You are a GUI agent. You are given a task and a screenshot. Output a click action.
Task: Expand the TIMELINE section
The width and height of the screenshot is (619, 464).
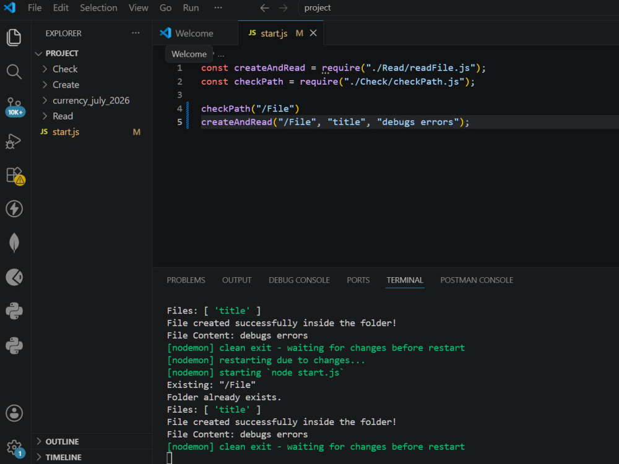point(92,457)
